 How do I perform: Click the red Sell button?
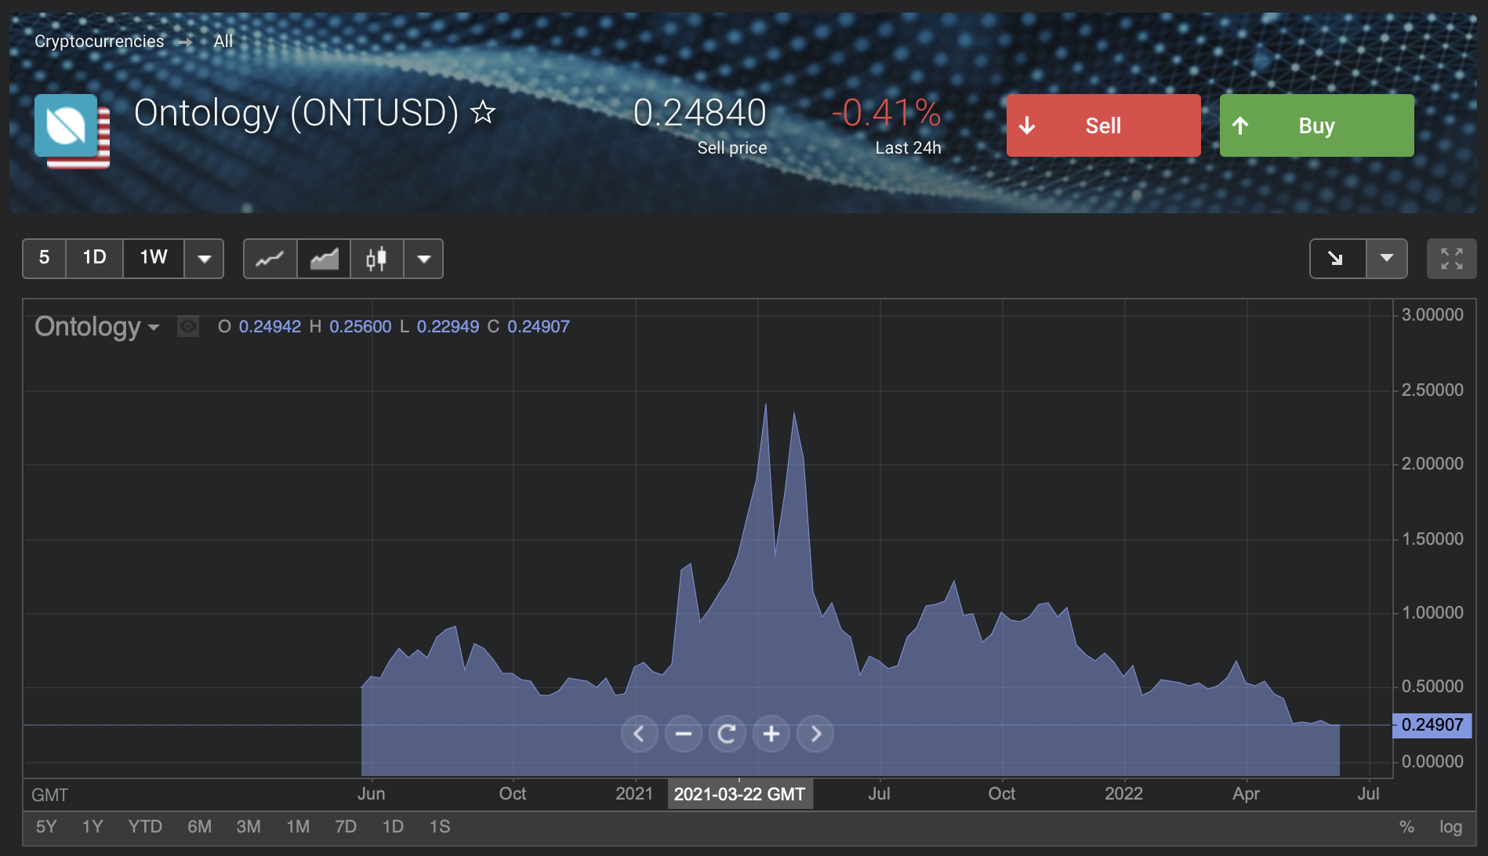1103,125
